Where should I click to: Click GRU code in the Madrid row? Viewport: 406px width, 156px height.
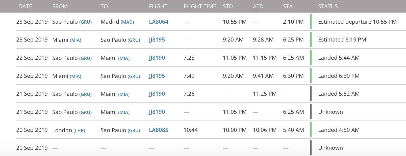click(x=85, y=22)
